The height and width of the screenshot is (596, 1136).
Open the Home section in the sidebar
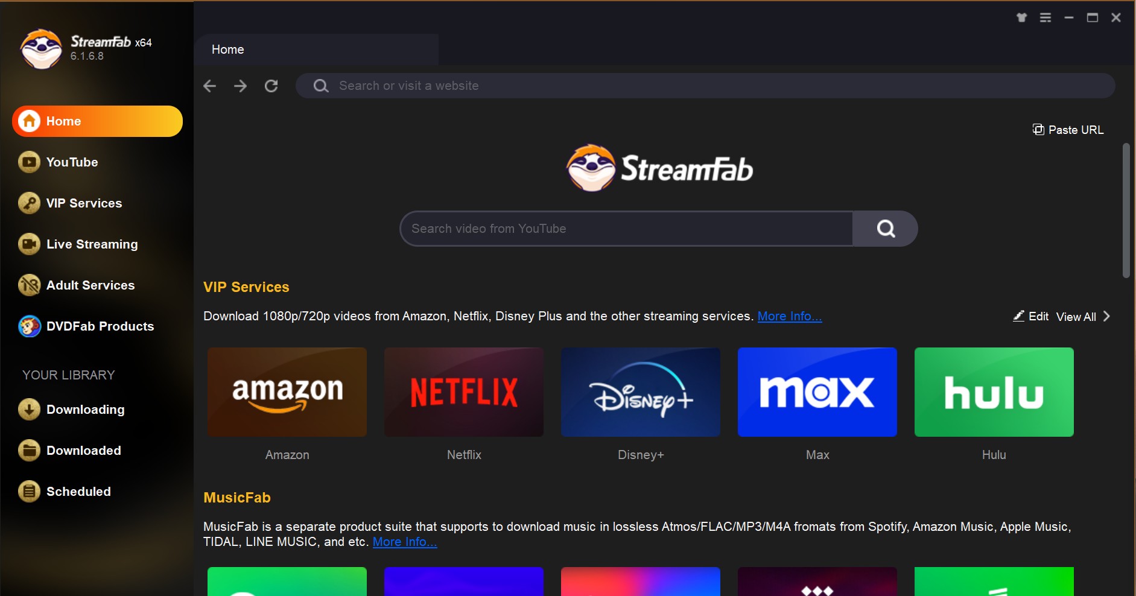click(x=97, y=121)
